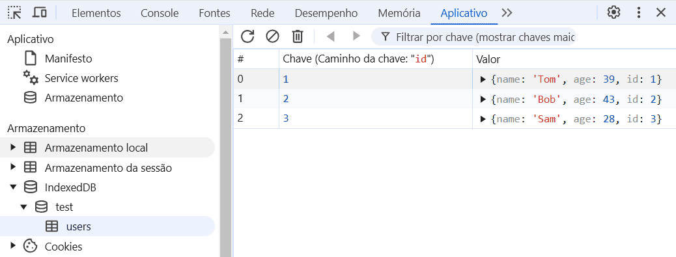Select the IndexedDB item
676x257 pixels.
(70, 187)
